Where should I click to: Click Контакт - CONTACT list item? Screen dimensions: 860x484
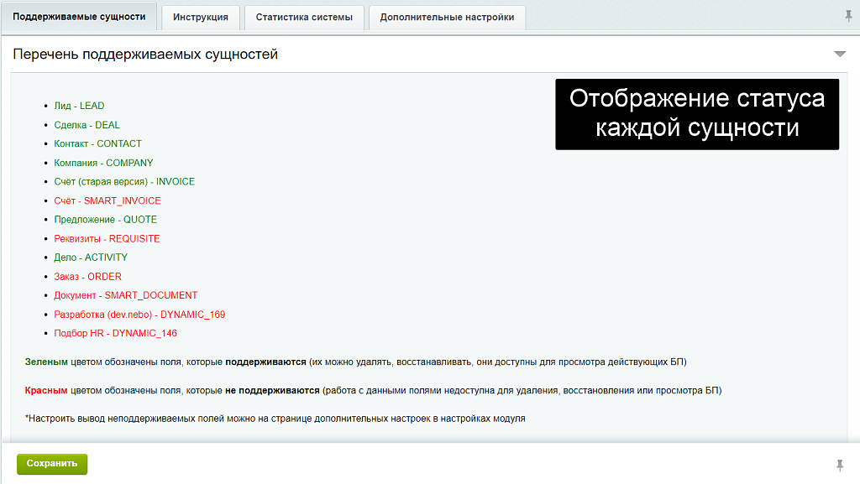tap(97, 143)
